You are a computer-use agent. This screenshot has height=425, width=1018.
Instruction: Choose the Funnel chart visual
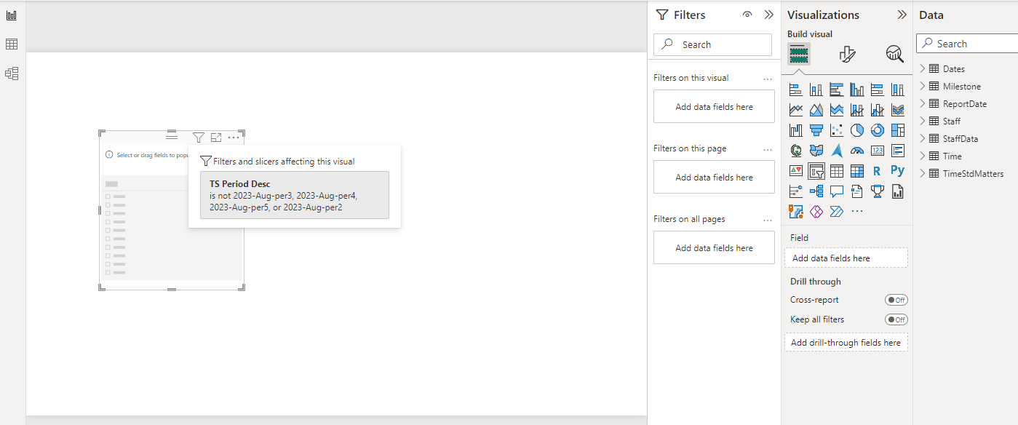click(816, 130)
